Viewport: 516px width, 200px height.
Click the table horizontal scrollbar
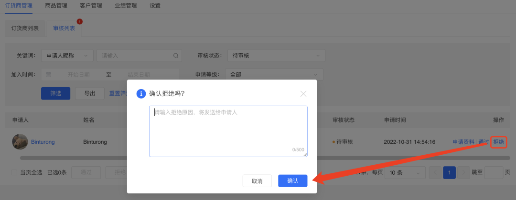(x=265, y=158)
